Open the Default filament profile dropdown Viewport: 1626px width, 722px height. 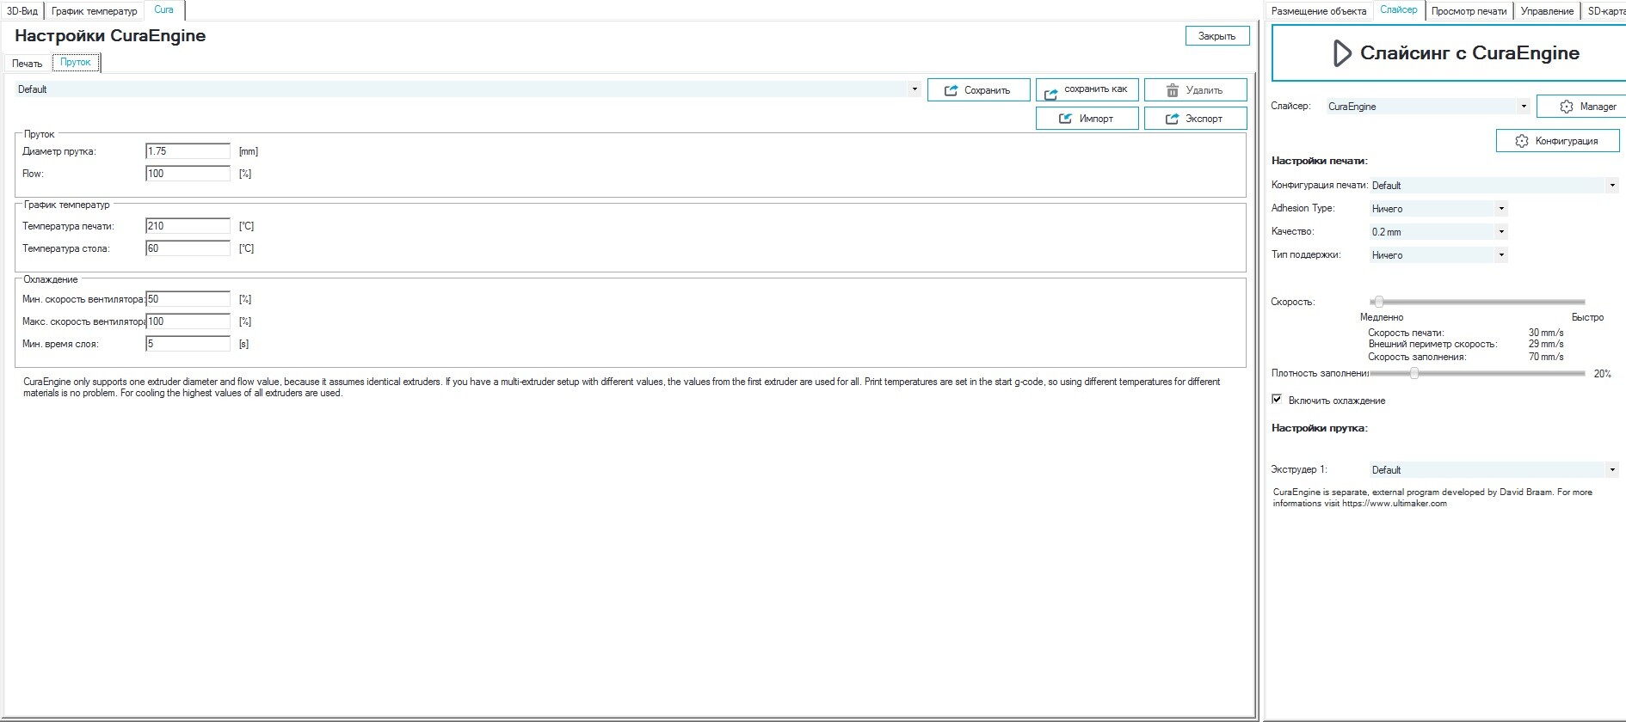click(915, 89)
